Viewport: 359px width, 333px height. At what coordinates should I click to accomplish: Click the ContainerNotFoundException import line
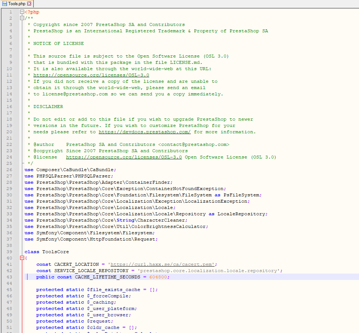tap(125, 189)
